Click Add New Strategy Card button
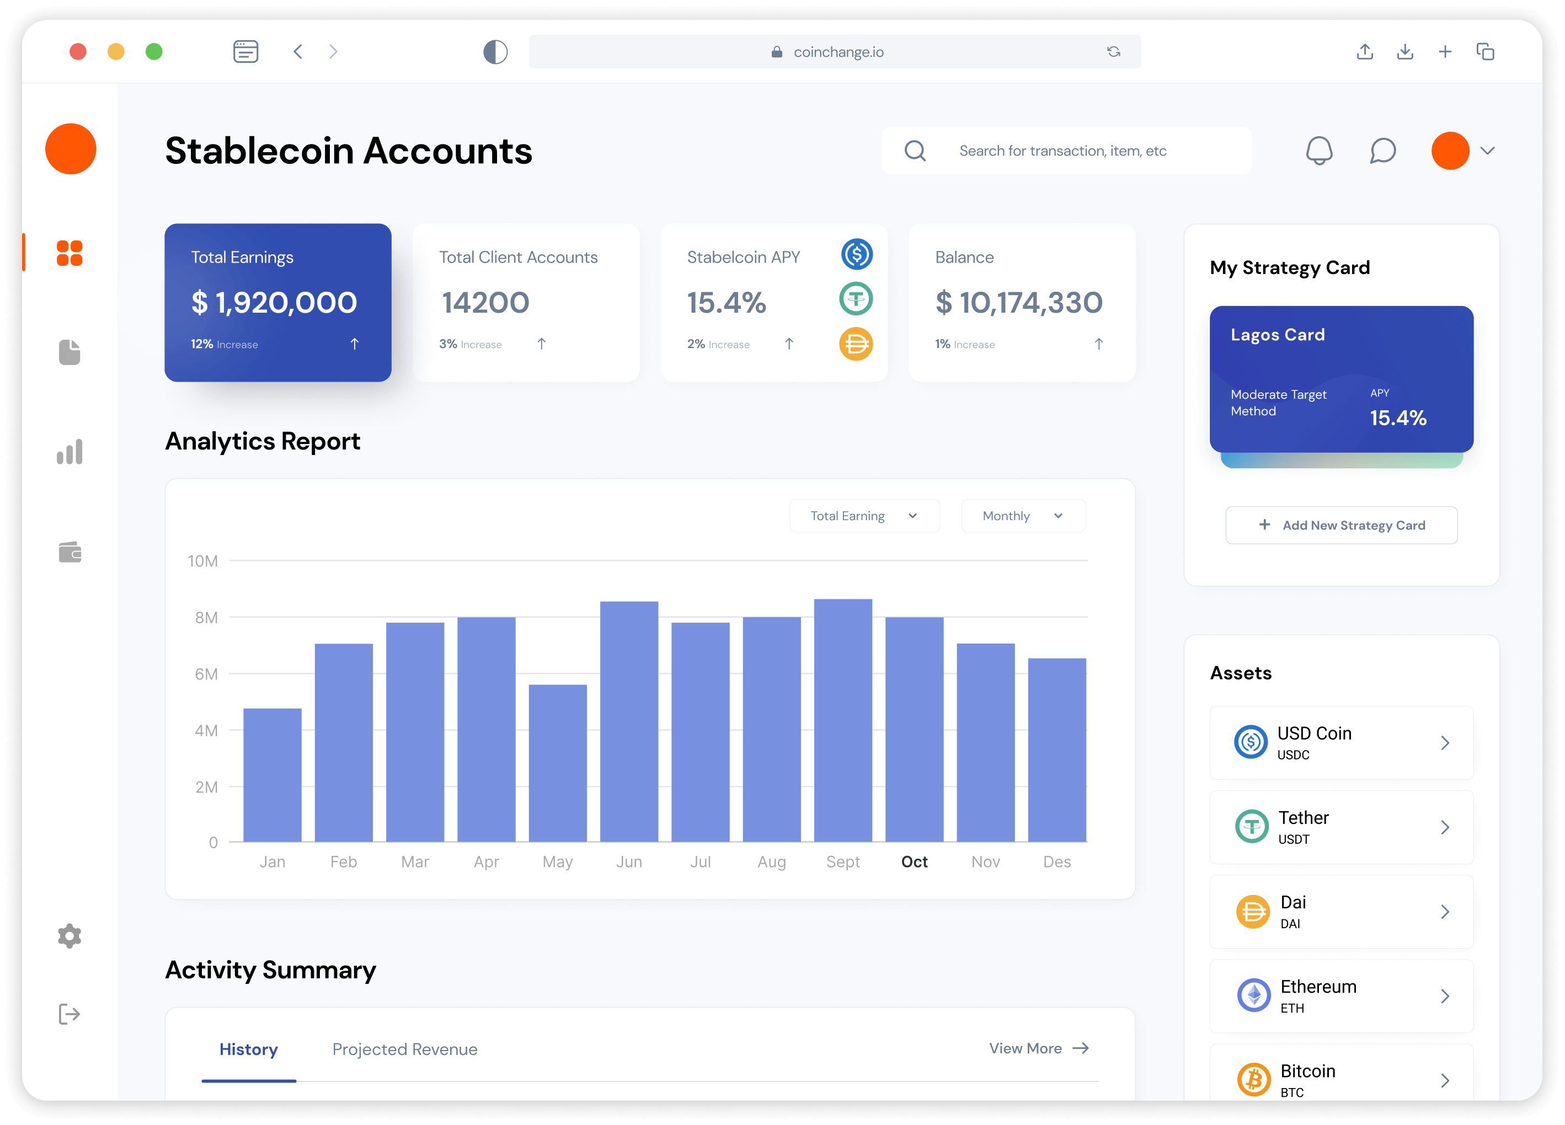The height and width of the screenshot is (1125, 1565). pyautogui.click(x=1340, y=525)
